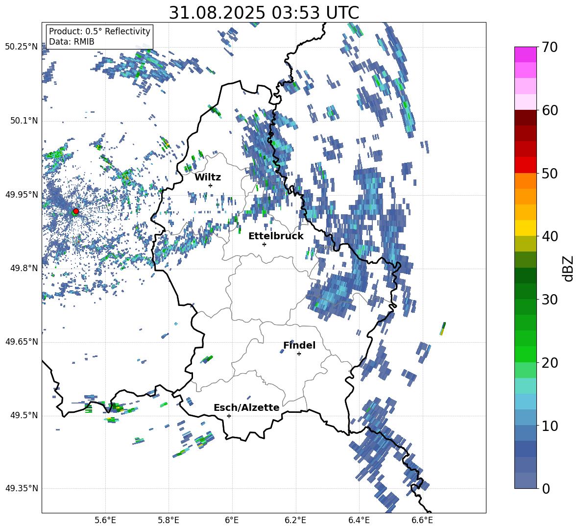Viewport: 580px width, 530px height.
Task: Click the Findel city label
Action: (299, 345)
